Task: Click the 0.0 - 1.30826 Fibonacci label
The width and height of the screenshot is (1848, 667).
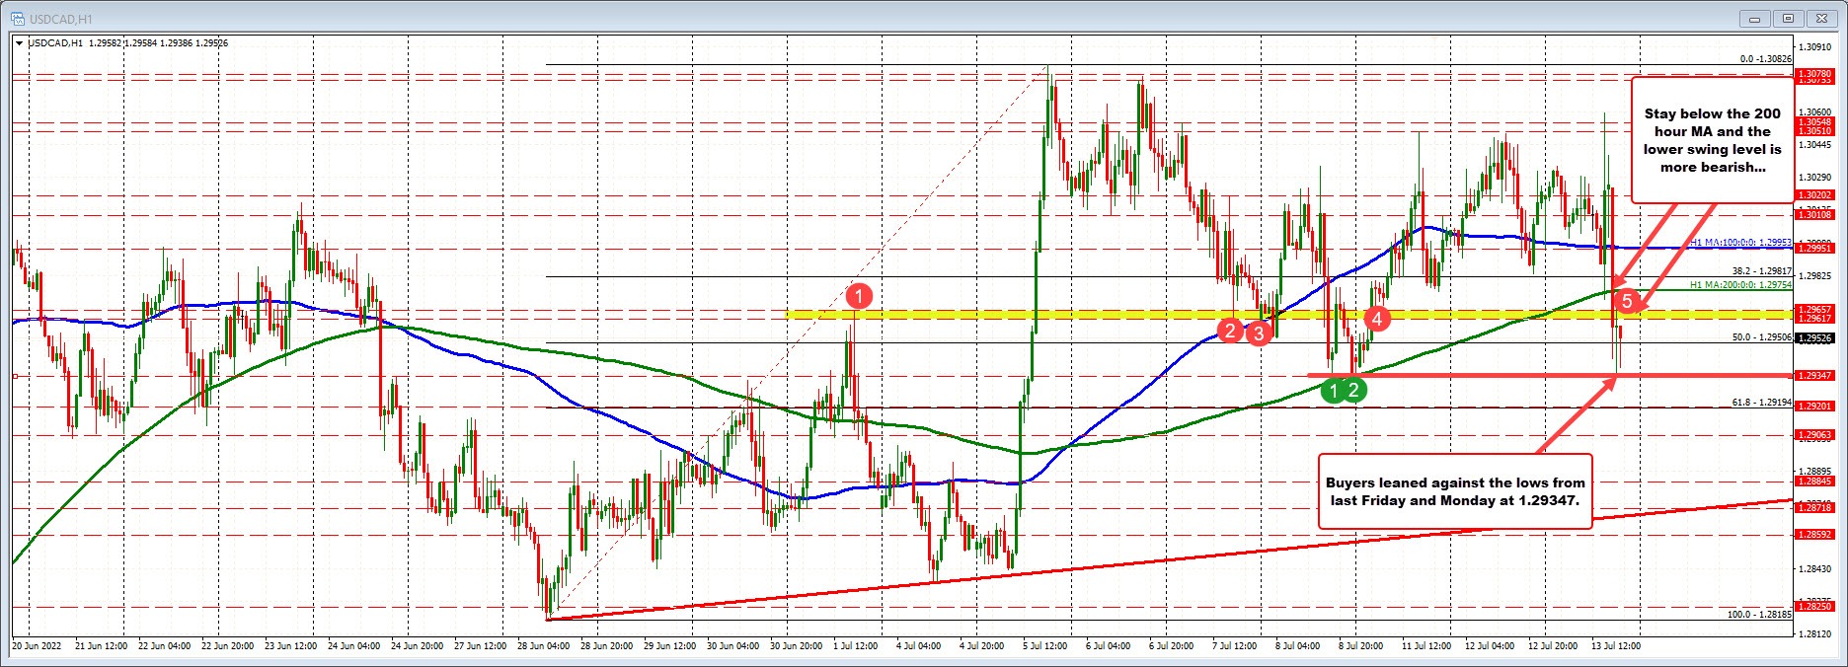Action: tap(1765, 59)
